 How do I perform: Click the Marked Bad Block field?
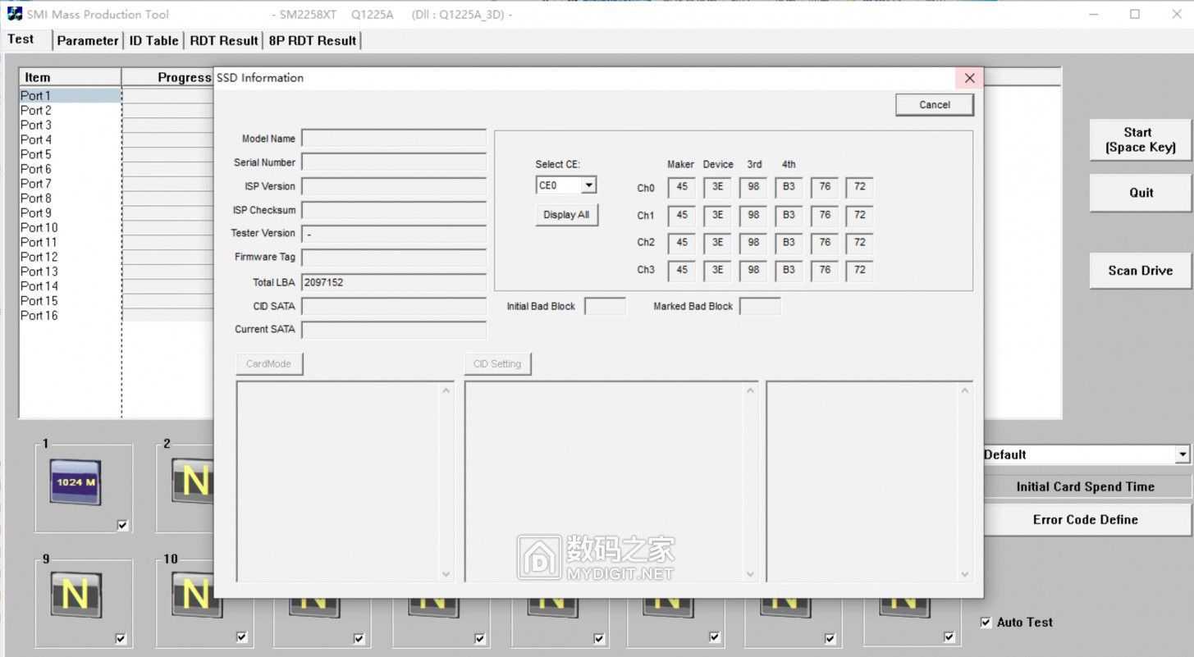coord(760,307)
